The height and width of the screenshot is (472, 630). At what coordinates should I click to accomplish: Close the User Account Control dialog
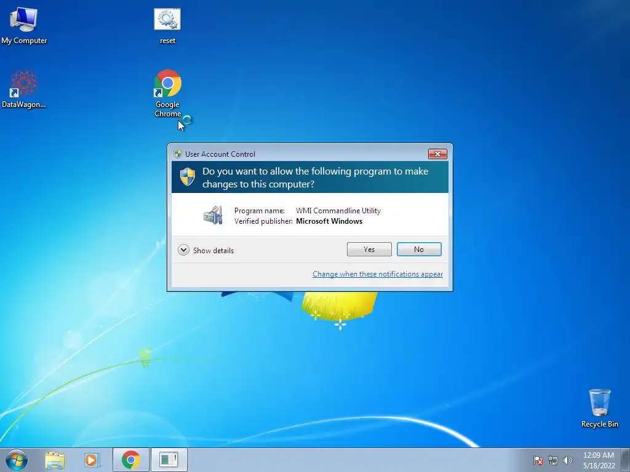pyautogui.click(x=437, y=154)
